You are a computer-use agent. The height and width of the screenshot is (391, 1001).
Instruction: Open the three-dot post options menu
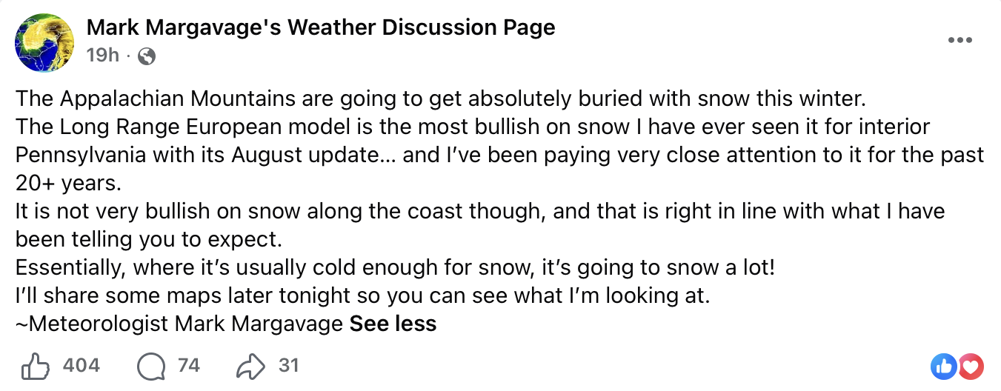[960, 41]
